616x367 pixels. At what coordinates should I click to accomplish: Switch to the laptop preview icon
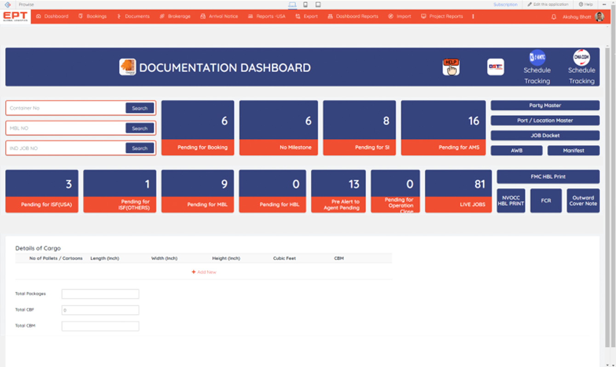(x=292, y=5)
